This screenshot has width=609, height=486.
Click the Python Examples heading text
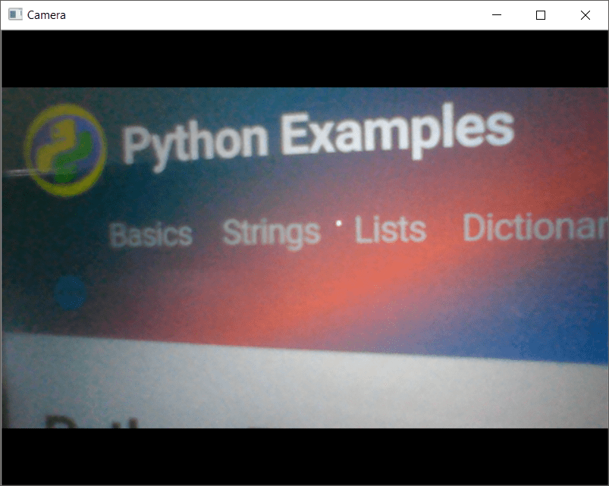coord(319,135)
